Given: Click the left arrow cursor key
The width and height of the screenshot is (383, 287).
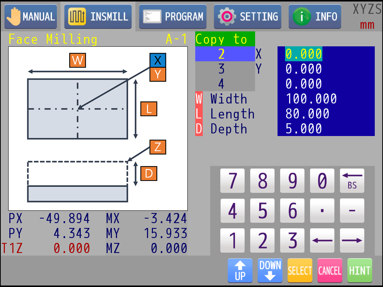Looking at the screenshot, I should coord(322,241).
